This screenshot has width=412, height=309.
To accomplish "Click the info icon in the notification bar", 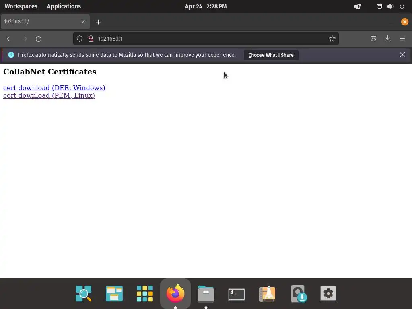I will (11, 55).
